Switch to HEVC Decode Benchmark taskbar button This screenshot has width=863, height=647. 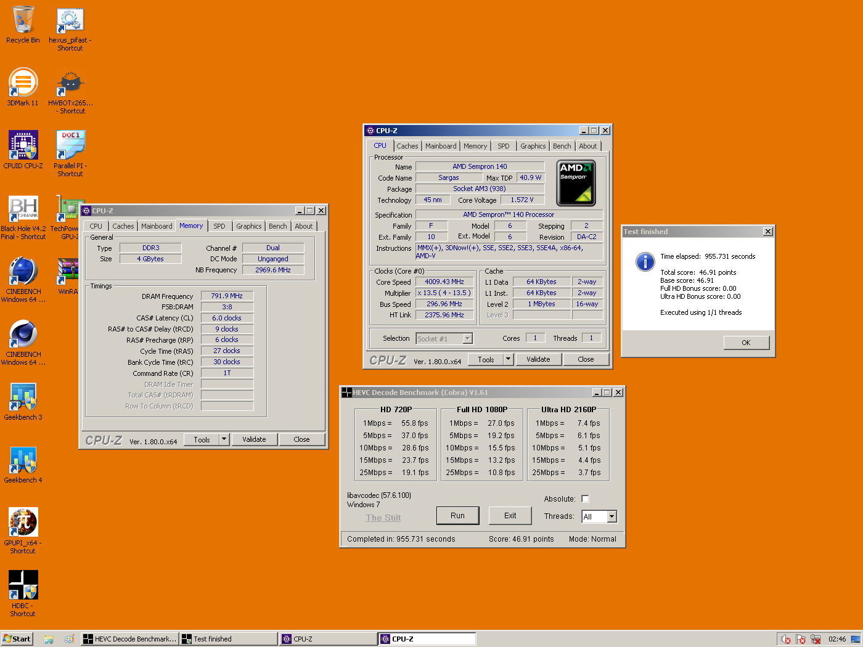(x=130, y=639)
